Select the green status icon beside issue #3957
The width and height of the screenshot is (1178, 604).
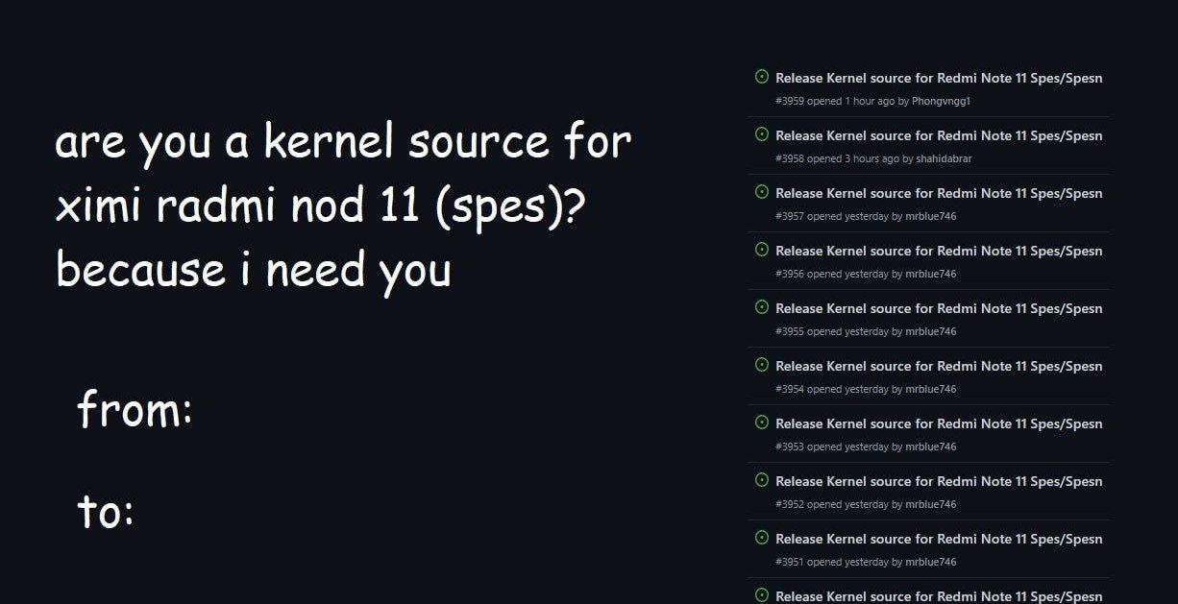[x=762, y=192]
